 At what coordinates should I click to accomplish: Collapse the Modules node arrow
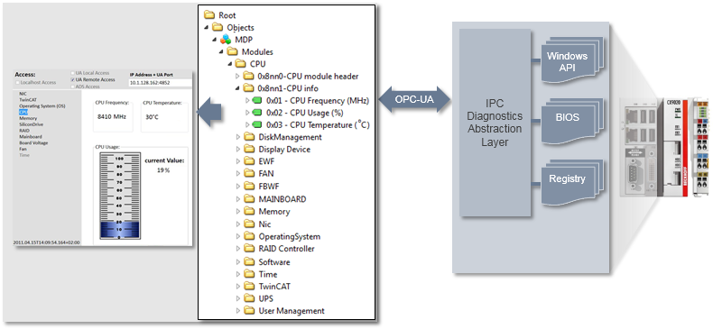pyautogui.click(x=222, y=51)
